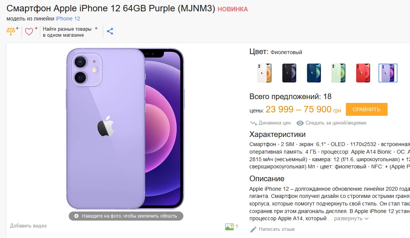The image size is (410, 238).
Task: Select the purple iPhone color thumbnail
Action: [388, 73]
